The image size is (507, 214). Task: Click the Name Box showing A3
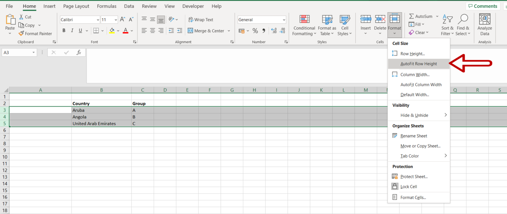point(18,52)
